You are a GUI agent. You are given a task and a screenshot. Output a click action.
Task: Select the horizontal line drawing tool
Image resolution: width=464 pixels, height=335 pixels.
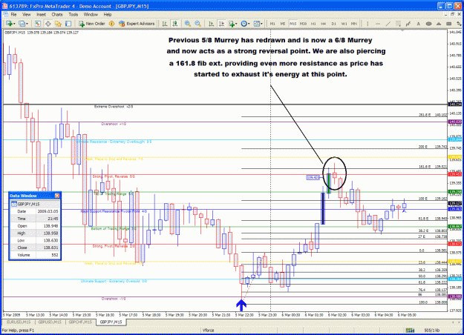tap(378, 24)
